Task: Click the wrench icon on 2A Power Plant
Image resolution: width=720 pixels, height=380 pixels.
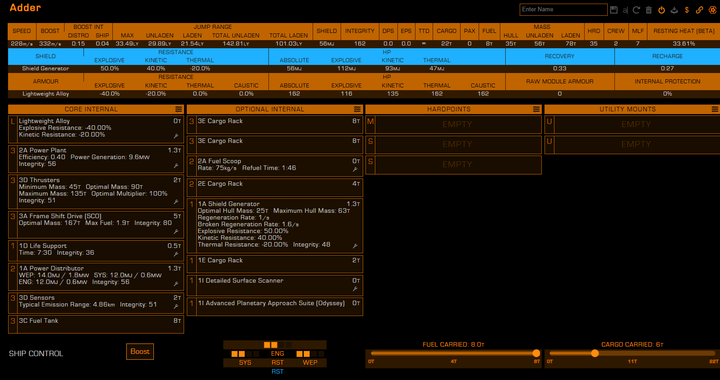Action: click(x=176, y=166)
